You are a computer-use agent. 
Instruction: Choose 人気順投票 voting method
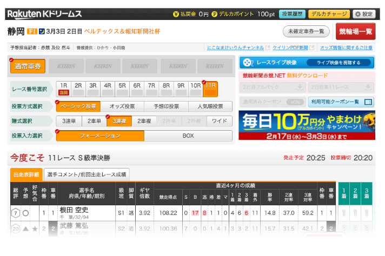click(210, 106)
